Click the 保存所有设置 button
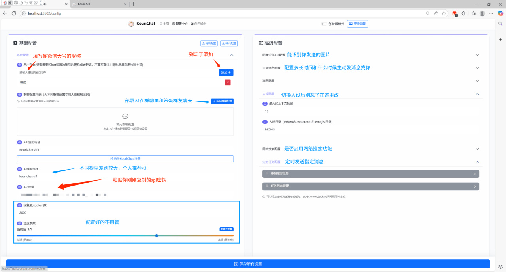The width and height of the screenshot is (506, 272). 248,264
